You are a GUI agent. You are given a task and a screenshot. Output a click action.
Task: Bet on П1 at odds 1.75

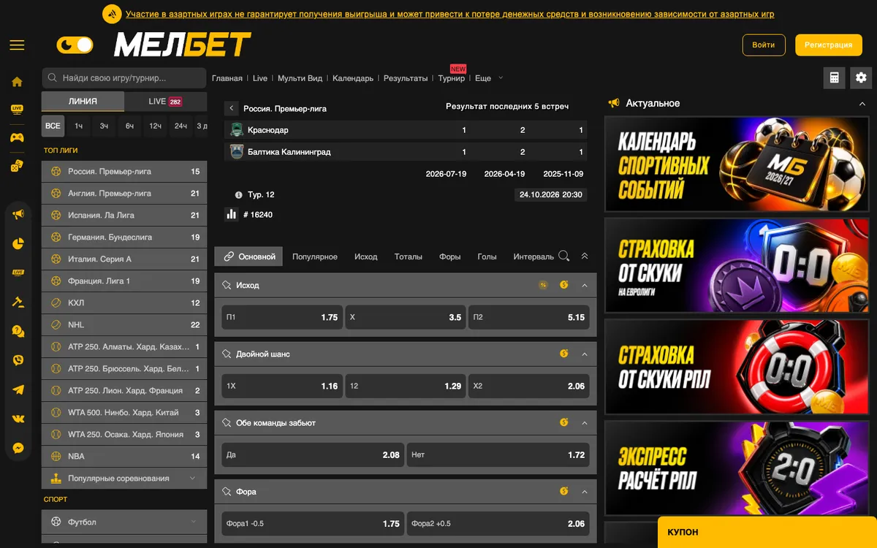click(282, 317)
